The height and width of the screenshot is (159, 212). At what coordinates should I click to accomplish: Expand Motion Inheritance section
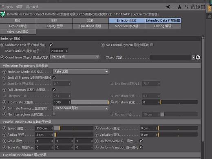click(4, 155)
